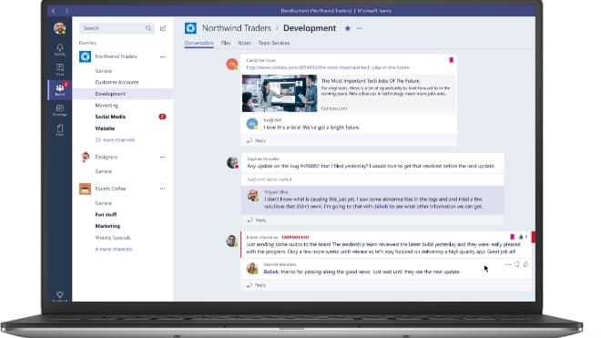
Task: Open General channel under Fourth Coffee
Action: (104, 203)
